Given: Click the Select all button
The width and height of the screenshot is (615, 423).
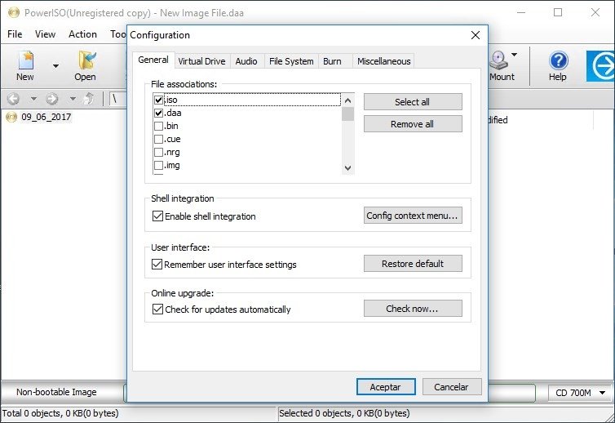Looking at the screenshot, I should pyautogui.click(x=413, y=102).
